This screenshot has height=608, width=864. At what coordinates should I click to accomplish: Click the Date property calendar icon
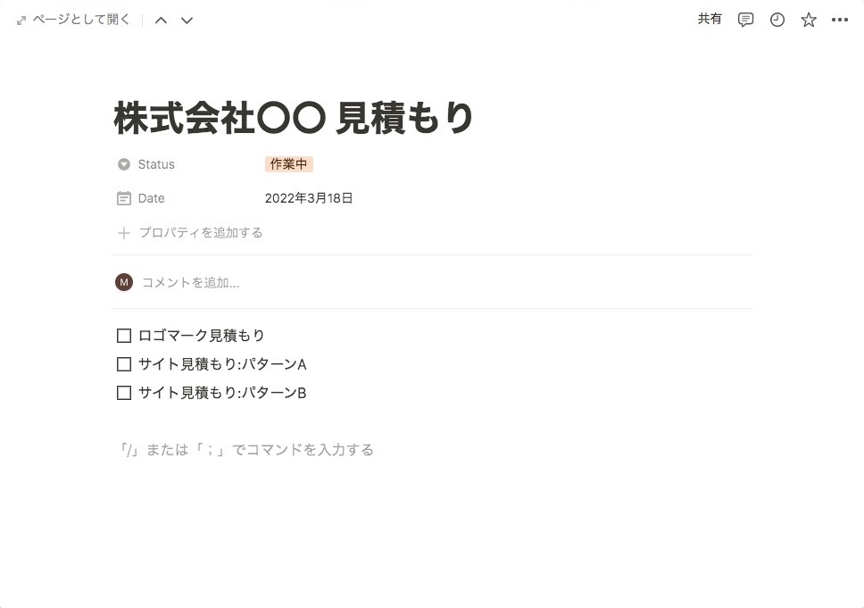(124, 198)
